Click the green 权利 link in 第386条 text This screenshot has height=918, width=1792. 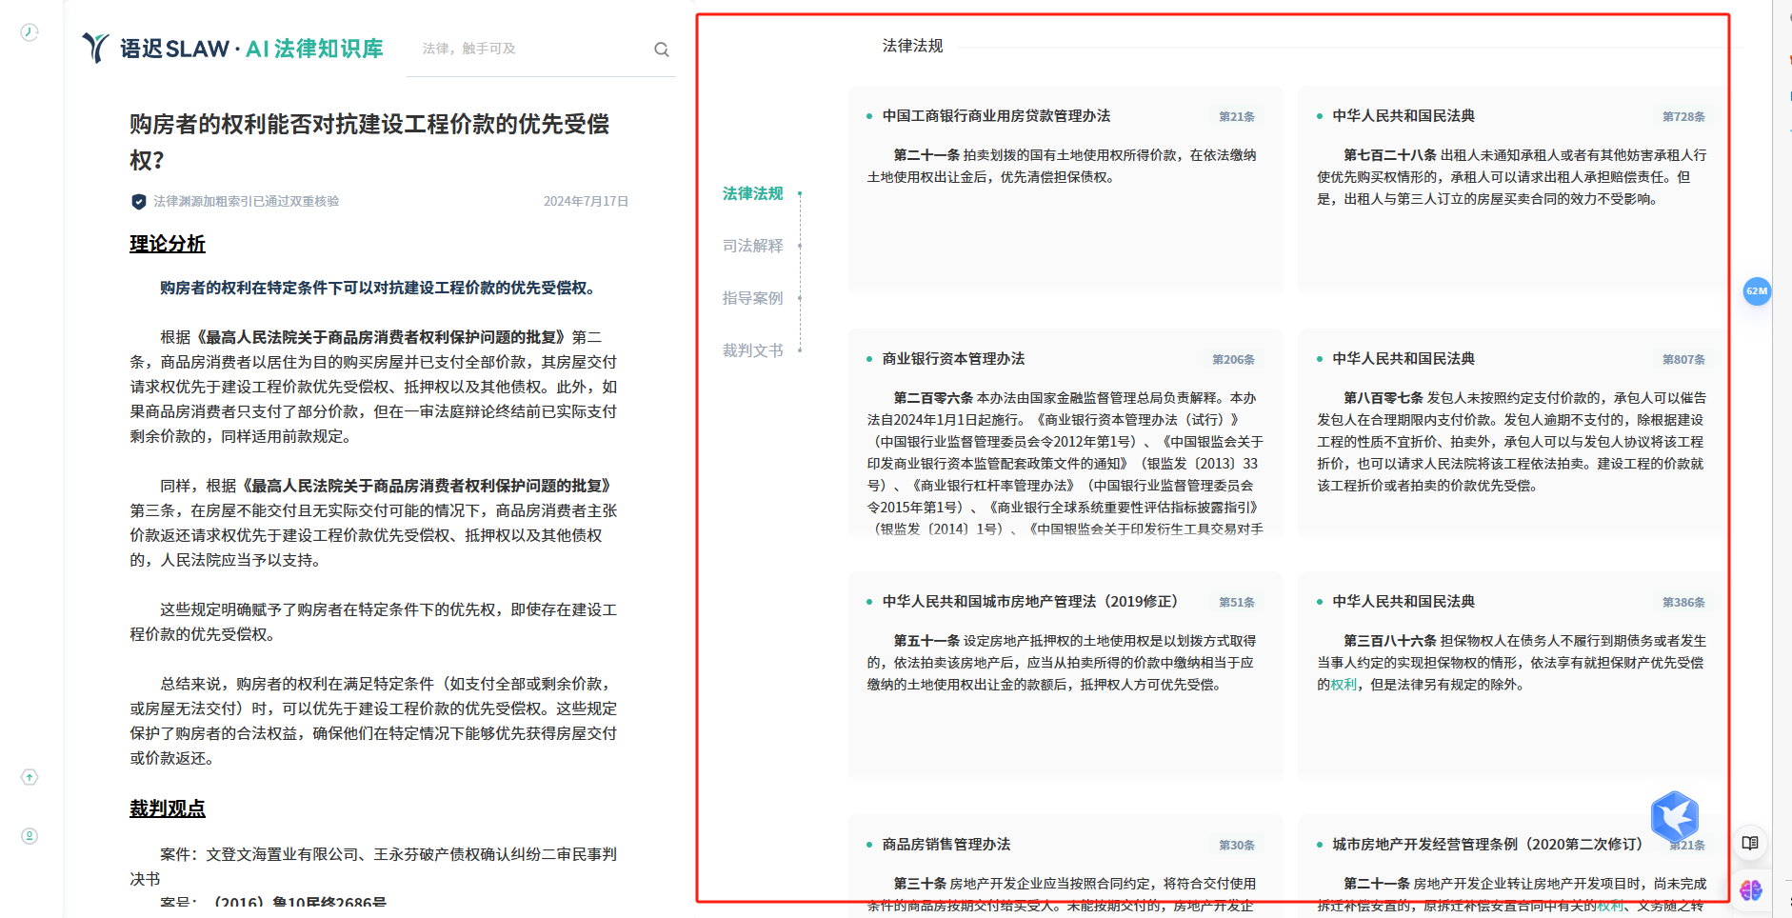pyautogui.click(x=1344, y=685)
